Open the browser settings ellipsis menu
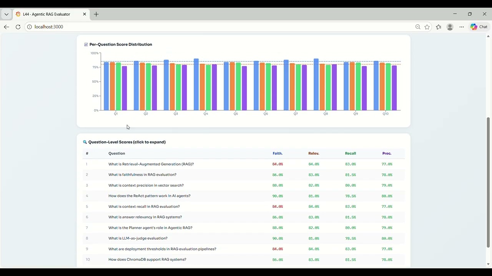The width and height of the screenshot is (492, 276). 462,27
